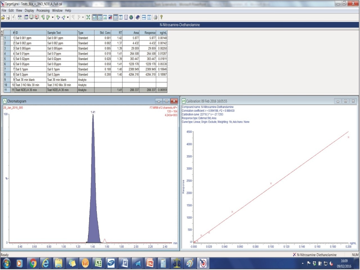Open TargetLynx help via the question mark icon
Image resolution: width=360 pixels, height=270 pixels.
tap(161, 17)
